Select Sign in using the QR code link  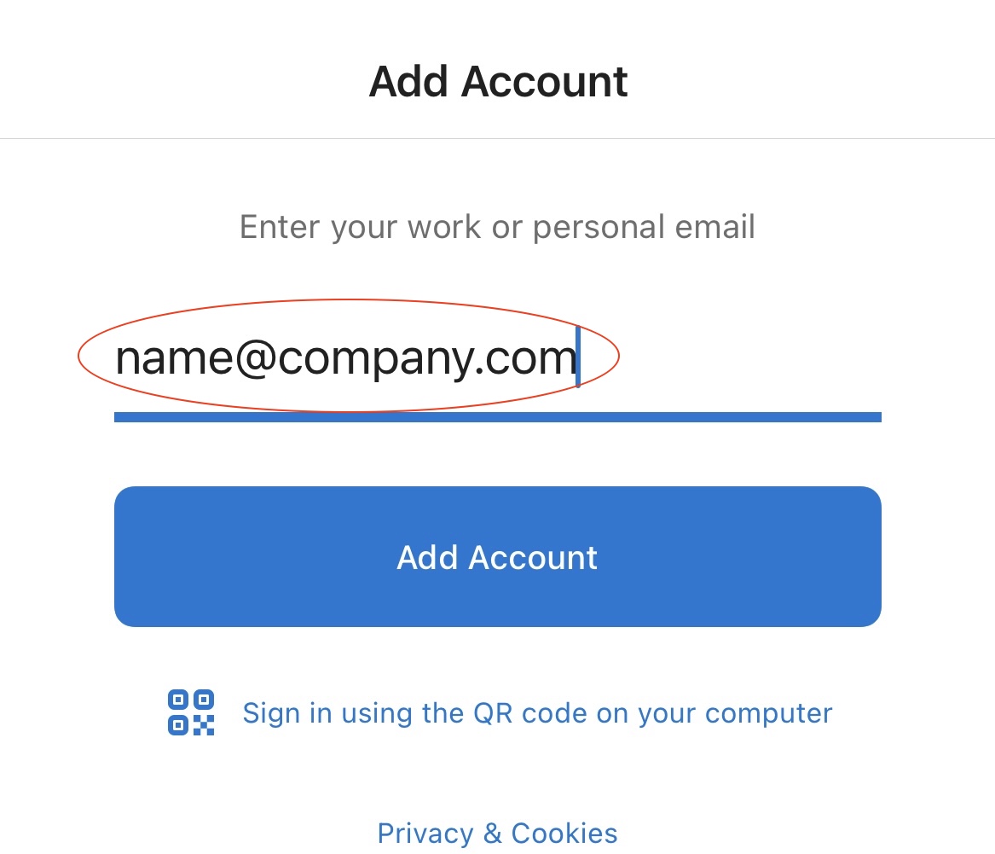(x=537, y=714)
